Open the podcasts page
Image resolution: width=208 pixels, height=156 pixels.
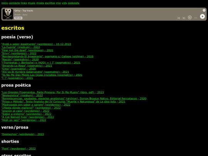click(x=74, y=3)
